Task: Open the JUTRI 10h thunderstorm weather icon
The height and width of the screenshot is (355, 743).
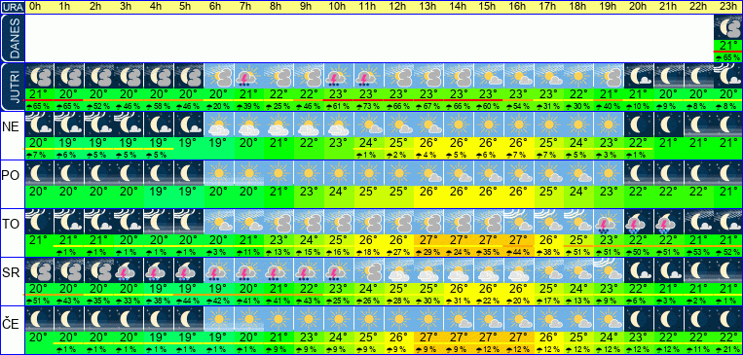Action: tap(339, 76)
